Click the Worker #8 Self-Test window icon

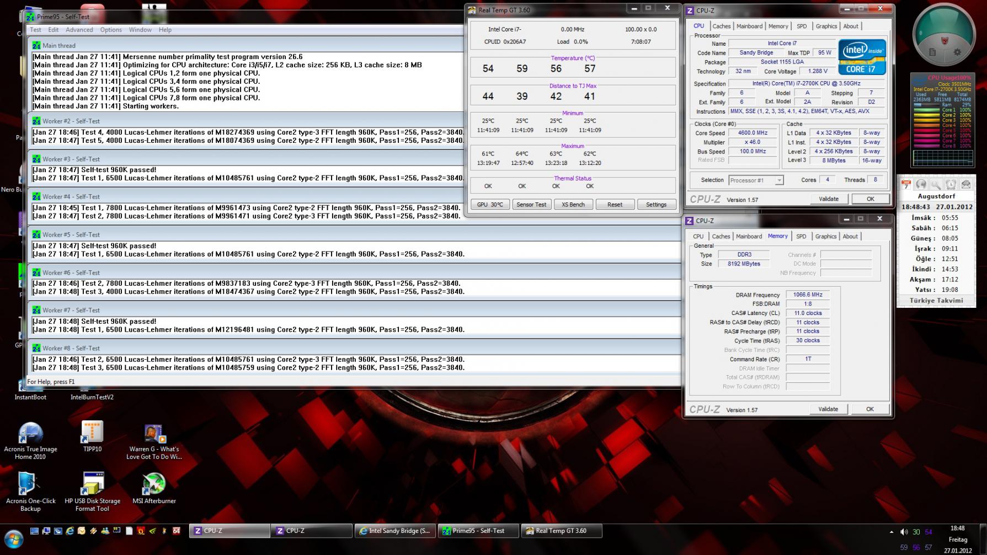coord(36,348)
